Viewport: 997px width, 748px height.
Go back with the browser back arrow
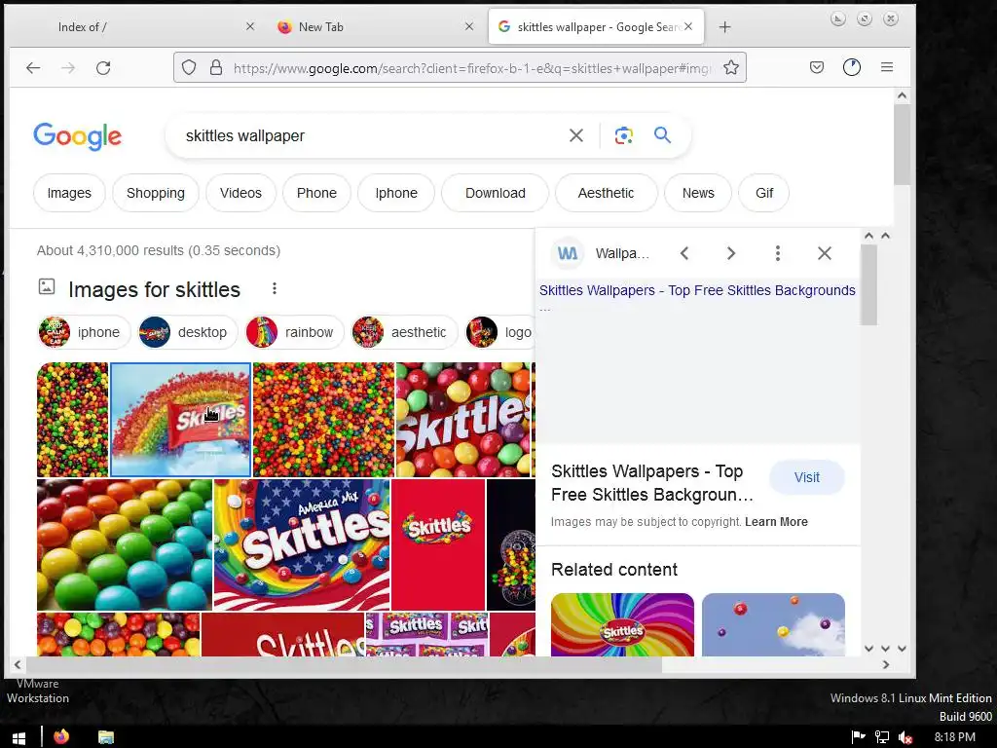tap(33, 67)
